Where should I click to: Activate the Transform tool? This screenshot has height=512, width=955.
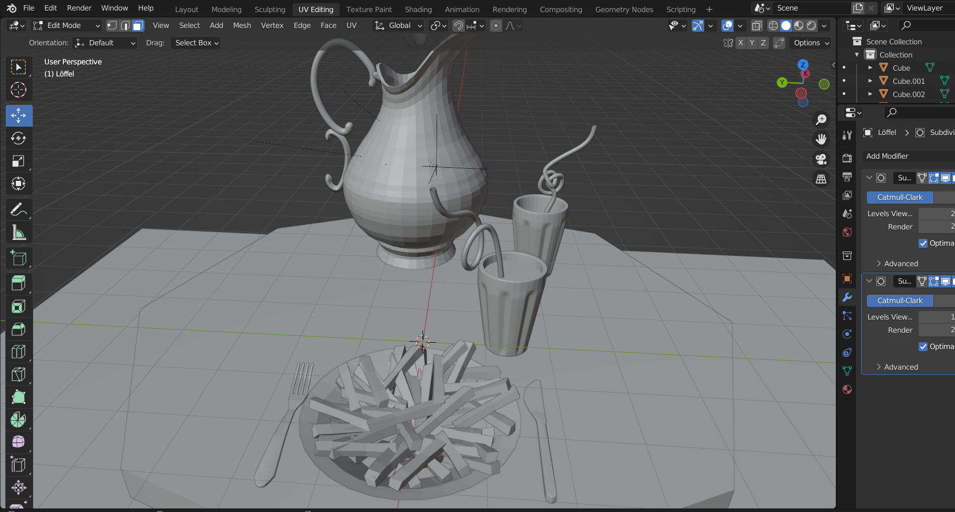pos(18,183)
